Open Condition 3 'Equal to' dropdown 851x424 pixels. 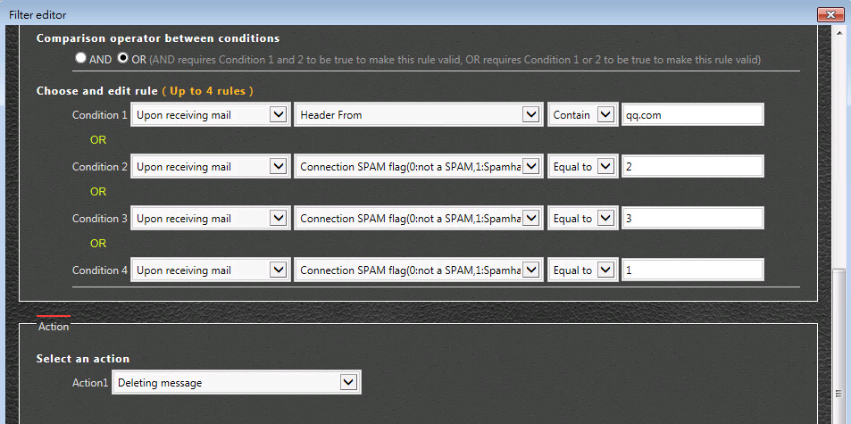[582, 219]
